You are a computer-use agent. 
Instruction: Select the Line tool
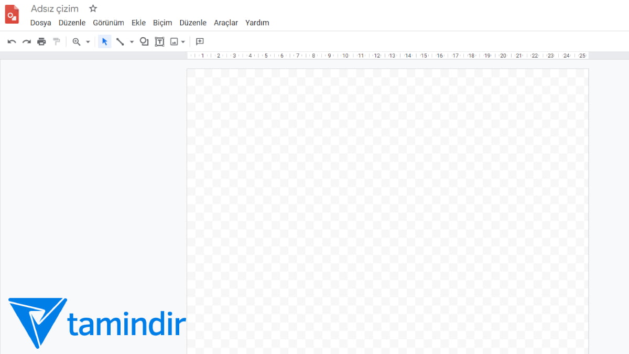120,41
